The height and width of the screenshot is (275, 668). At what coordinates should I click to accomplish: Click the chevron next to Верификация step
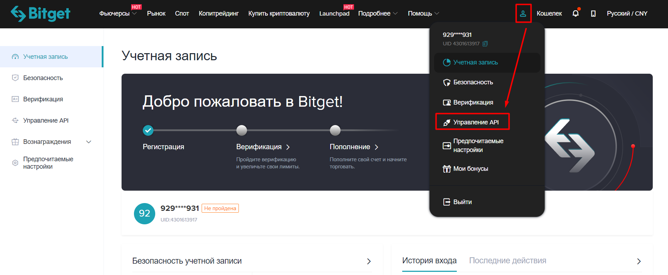(288, 147)
